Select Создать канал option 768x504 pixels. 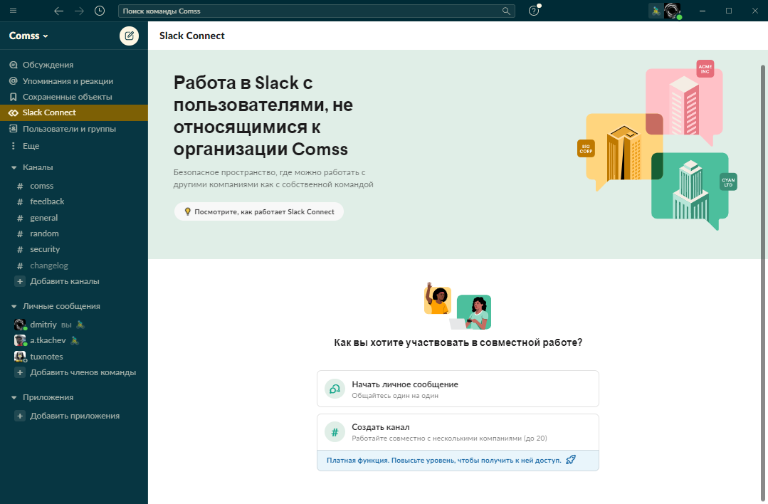tap(458, 432)
